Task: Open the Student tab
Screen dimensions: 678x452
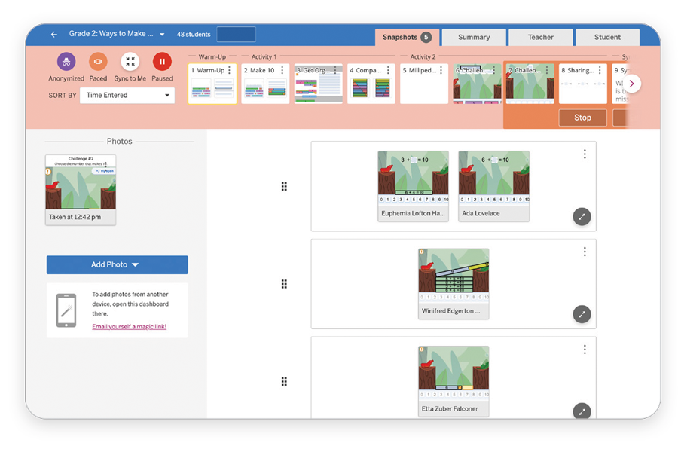Action: tap(607, 37)
